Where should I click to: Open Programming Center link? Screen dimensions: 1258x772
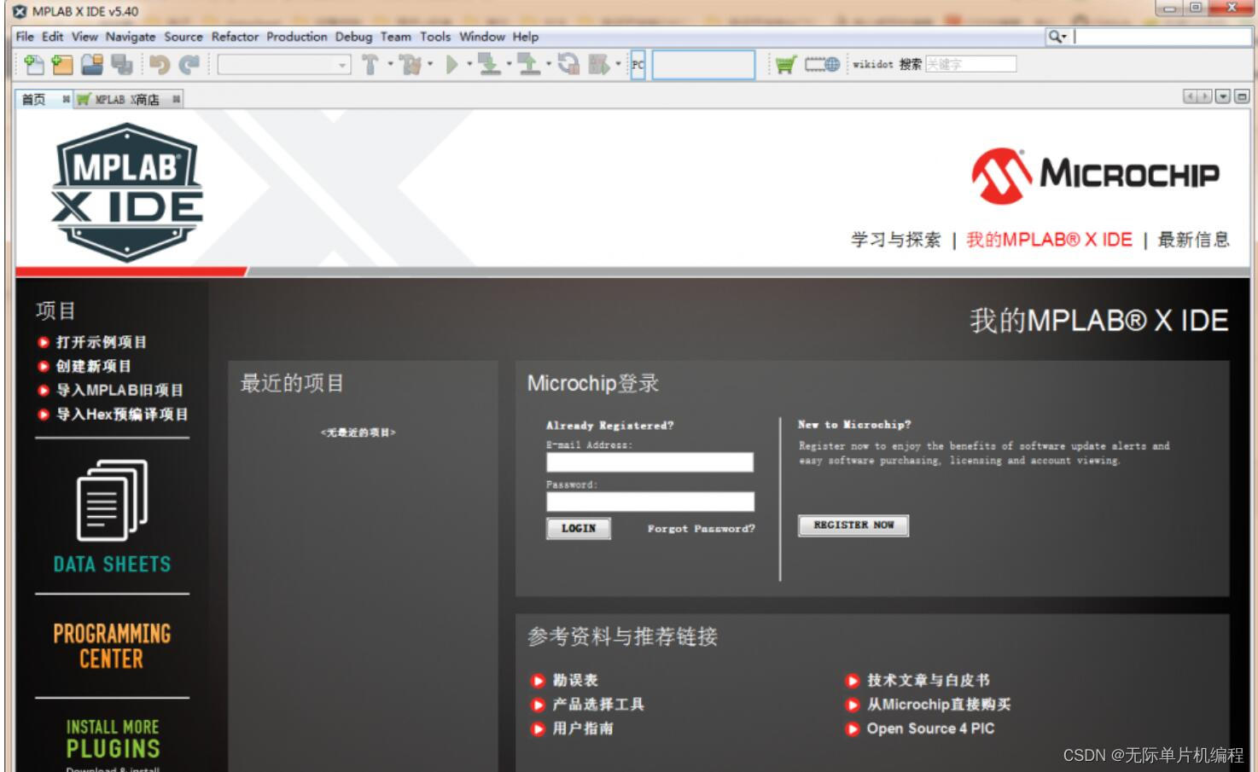tap(112, 646)
